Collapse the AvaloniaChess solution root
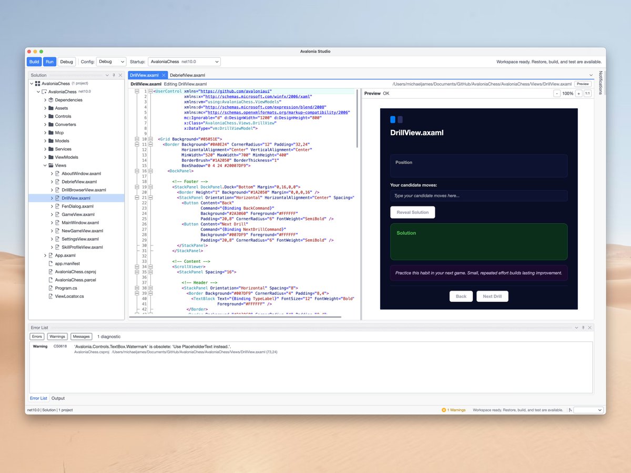The image size is (631, 473). 32,84
